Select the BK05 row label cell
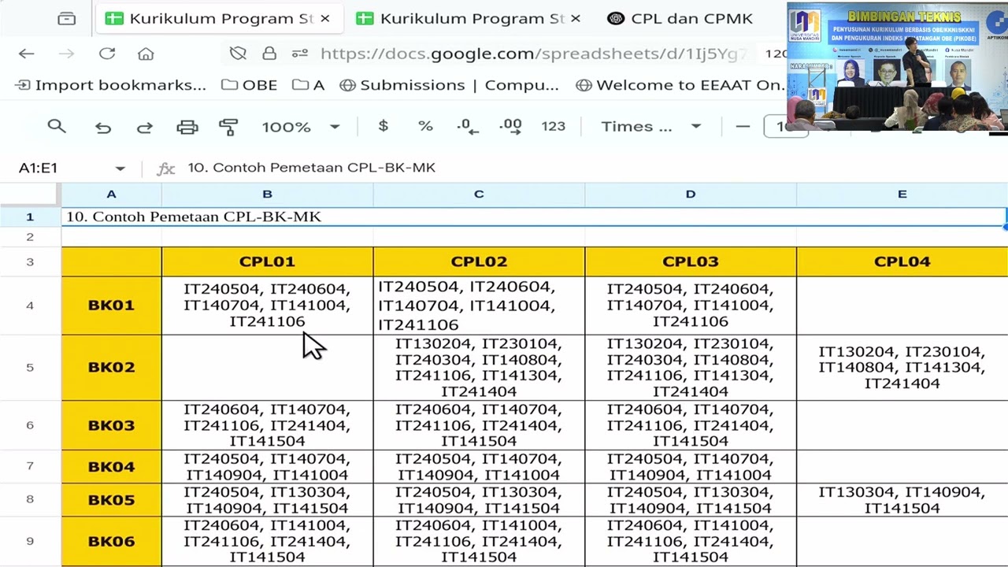The image size is (1008, 567). (111, 500)
